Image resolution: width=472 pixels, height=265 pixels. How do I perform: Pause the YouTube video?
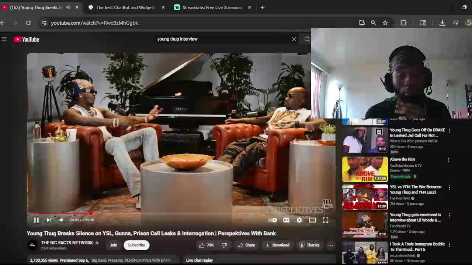point(36,220)
